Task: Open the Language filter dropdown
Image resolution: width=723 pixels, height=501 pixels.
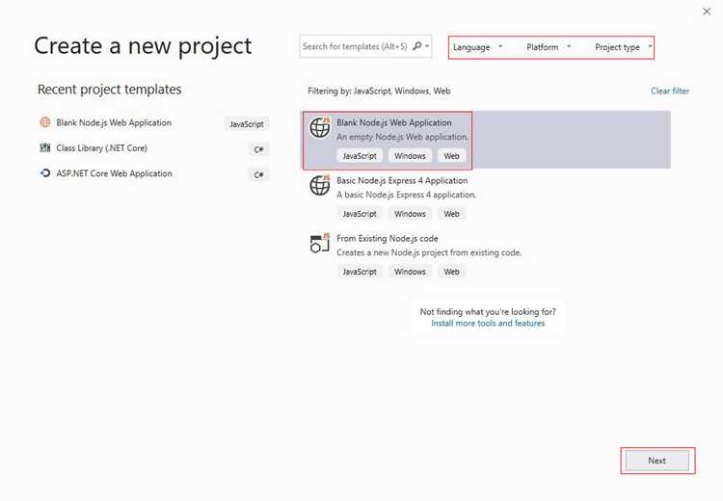Action: coord(478,47)
